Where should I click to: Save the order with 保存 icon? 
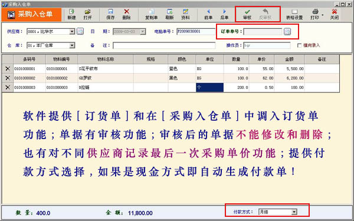[x=111, y=14]
